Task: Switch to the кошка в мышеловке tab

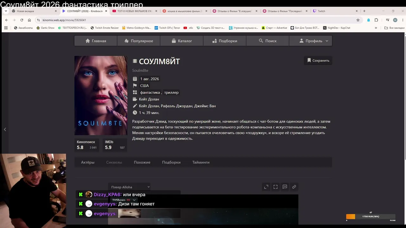Action: point(185,11)
